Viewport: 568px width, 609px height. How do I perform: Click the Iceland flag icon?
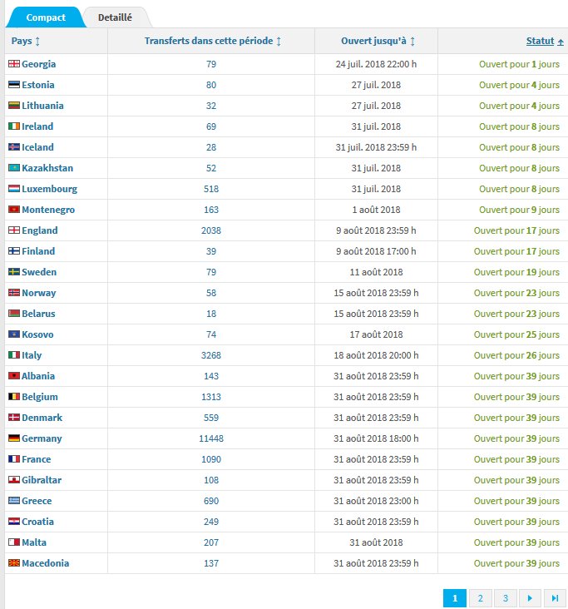[14, 146]
